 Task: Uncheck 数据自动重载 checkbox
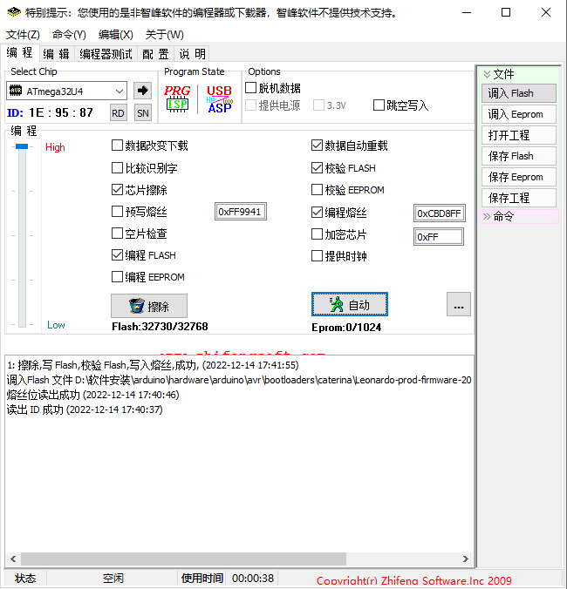[317, 146]
